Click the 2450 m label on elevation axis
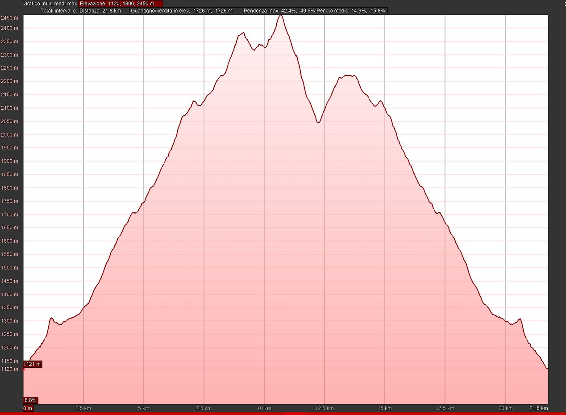Screen dimensions: 566x415 tap(9, 18)
